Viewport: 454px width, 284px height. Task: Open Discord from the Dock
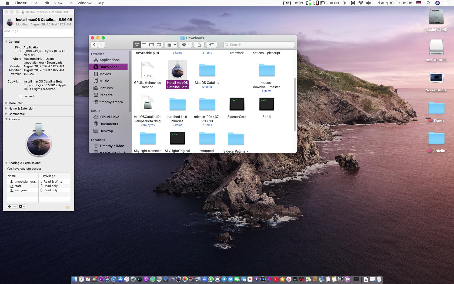(218, 279)
